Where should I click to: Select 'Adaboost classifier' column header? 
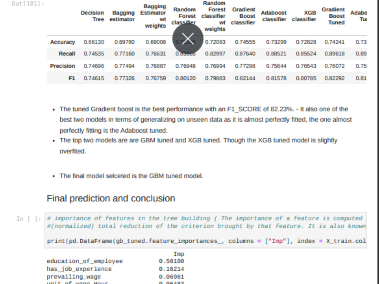(274, 16)
